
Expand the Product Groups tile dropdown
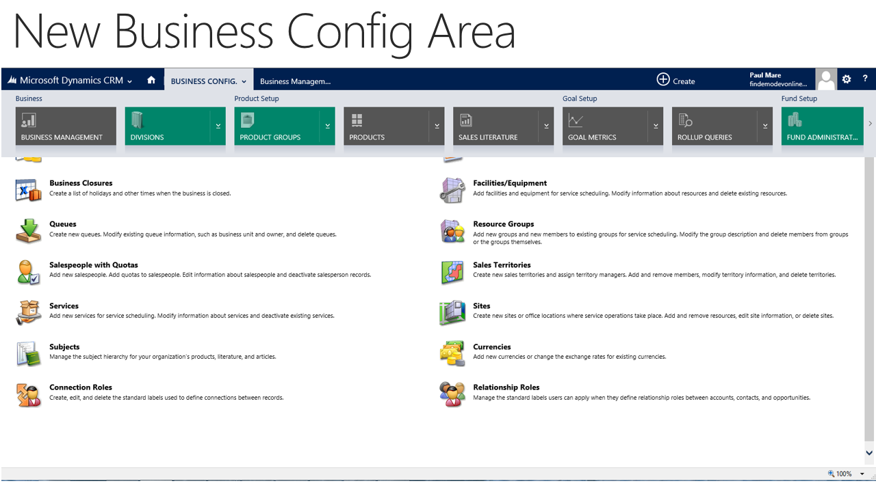pos(328,126)
